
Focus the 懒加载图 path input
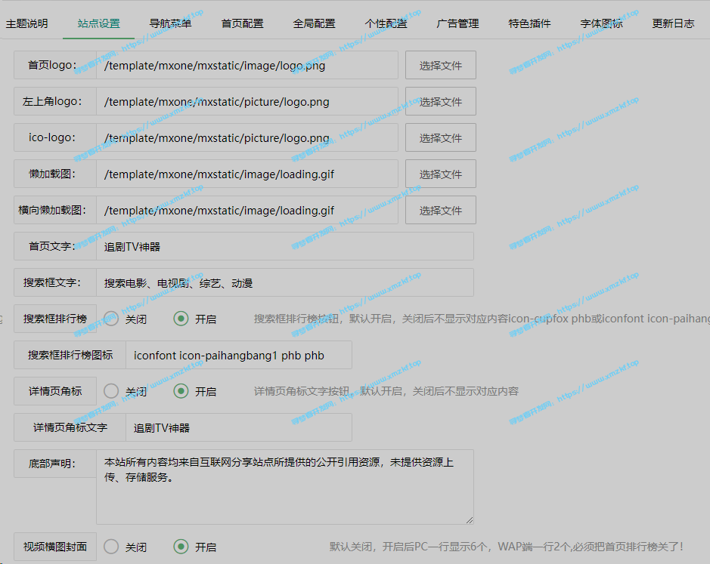pyautogui.click(x=247, y=174)
